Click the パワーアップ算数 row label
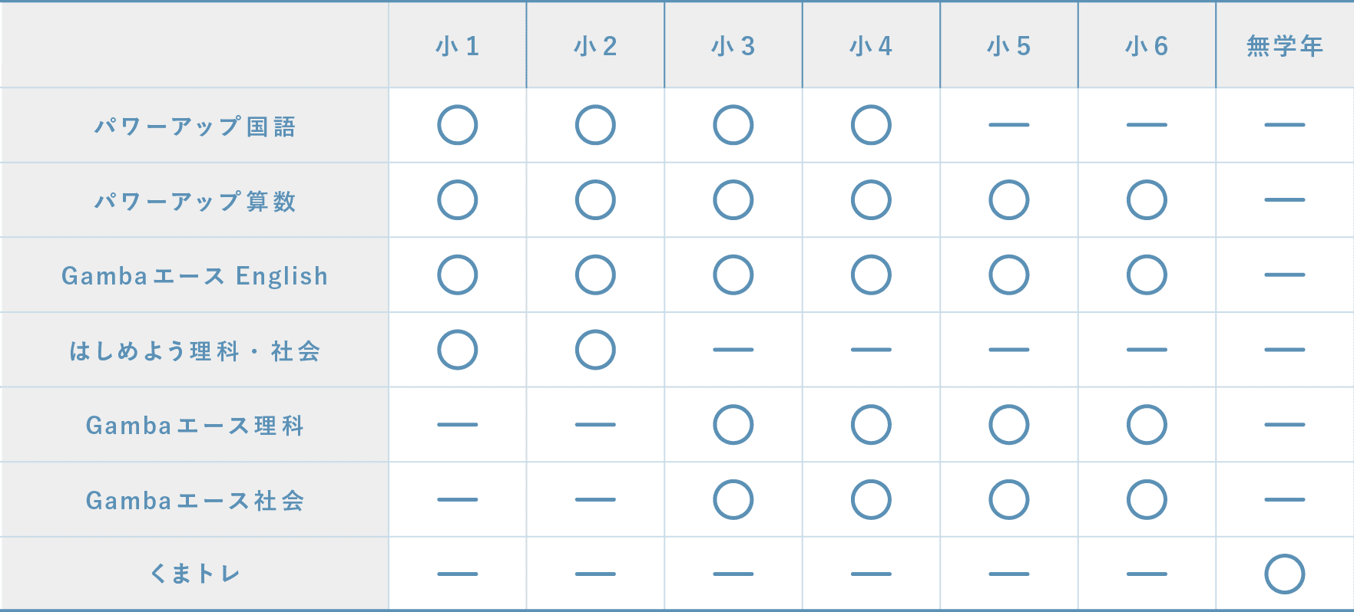This screenshot has height=612, width=1354. (x=195, y=202)
